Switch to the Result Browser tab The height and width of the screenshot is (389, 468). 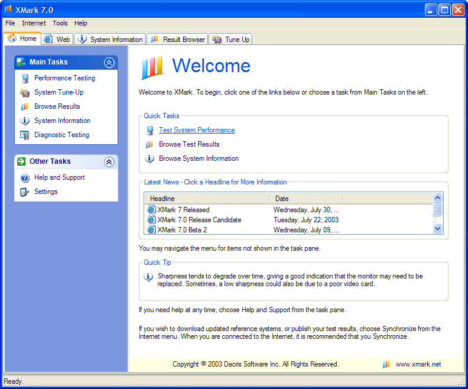[x=177, y=39]
